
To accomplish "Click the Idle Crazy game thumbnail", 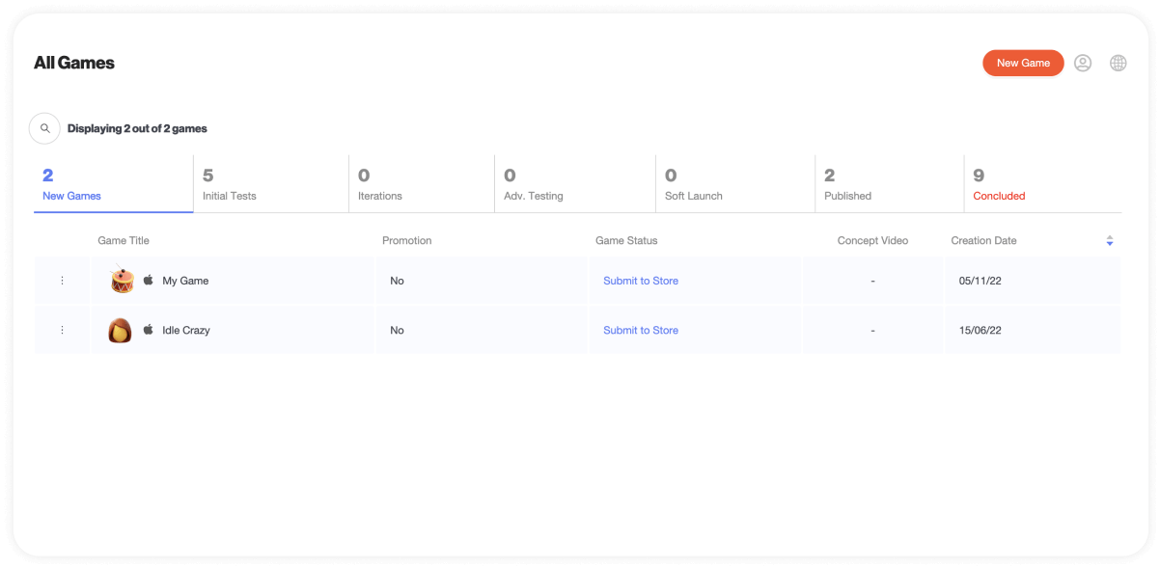I will tap(120, 330).
